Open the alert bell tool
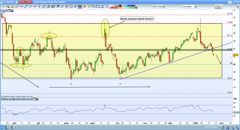This screenshot has height=130, width=240. pos(12,7)
